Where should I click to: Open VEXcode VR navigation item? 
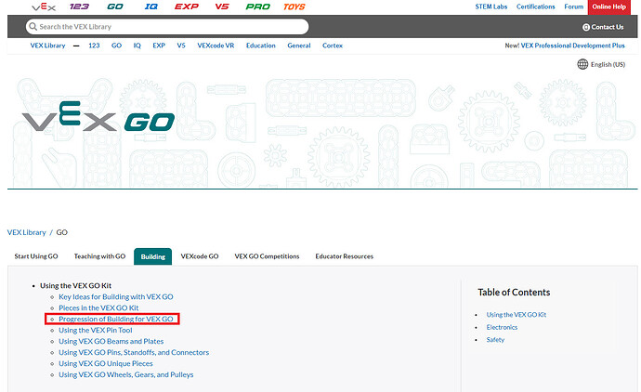pyautogui.click(x=216, y=46)
